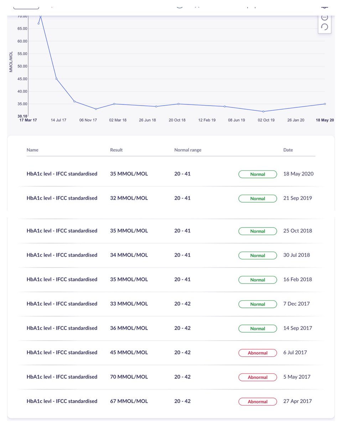Select the chart data point at 33 near 06 Nov 17
This screenshot has height=428, width=342.
pos(96,109)
